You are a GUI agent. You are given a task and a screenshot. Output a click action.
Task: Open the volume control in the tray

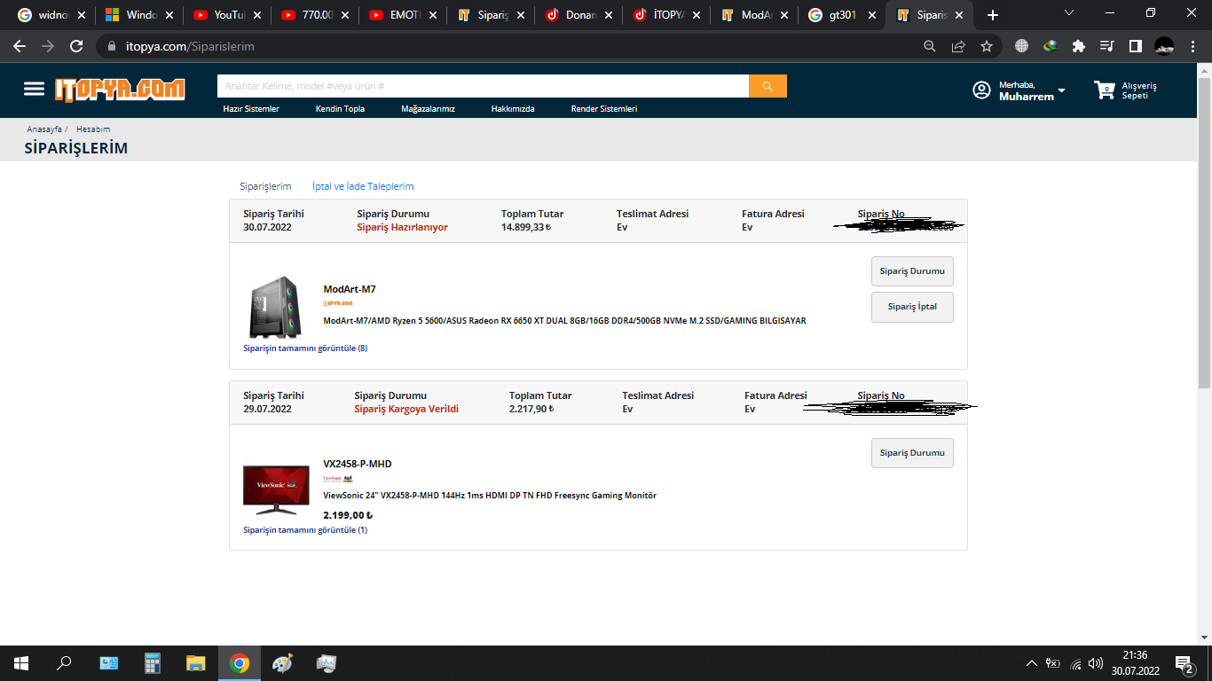pyautogui.click(x=1096, y=663)
